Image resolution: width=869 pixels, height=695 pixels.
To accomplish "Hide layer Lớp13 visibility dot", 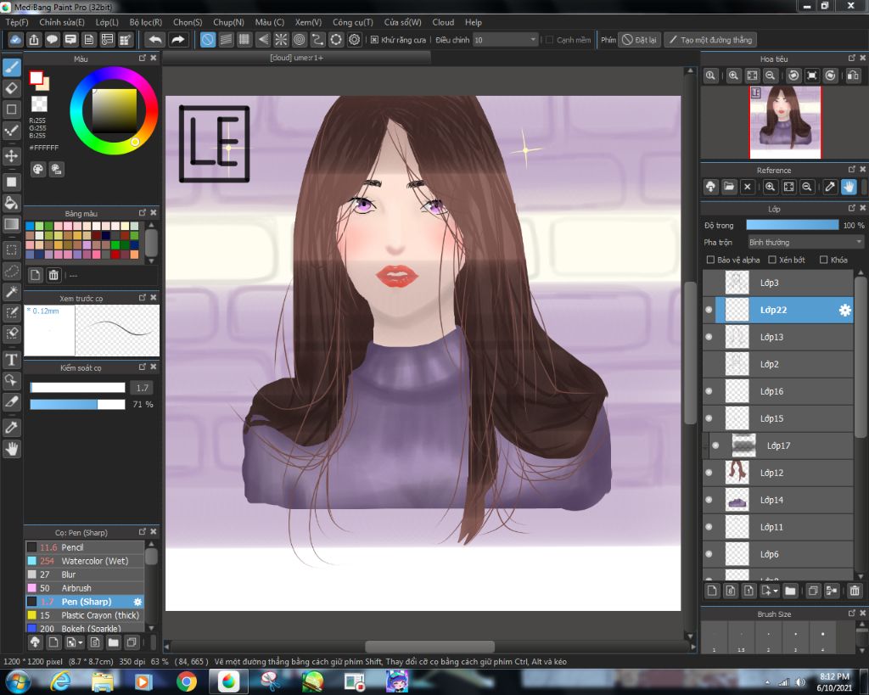I will pyautogui.click(x=709, y=337).
